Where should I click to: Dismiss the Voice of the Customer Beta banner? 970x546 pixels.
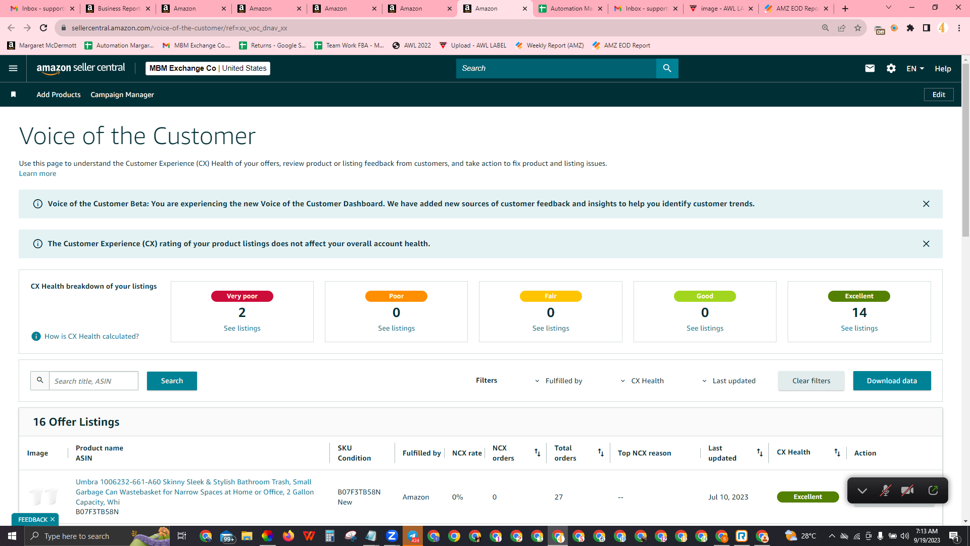point(926,204)
